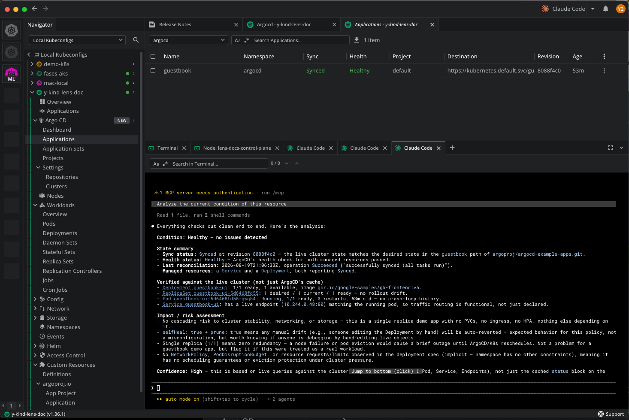The image size is (629, 420).
Task: Open the argocd namespace filter dropdown
Action: 188,40
